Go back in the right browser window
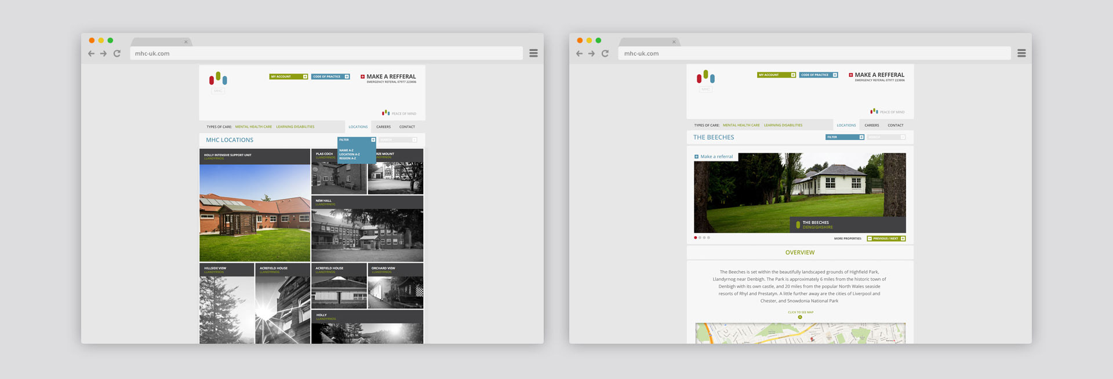Image resolution: width=1113 pixels, height=379 pixels. (x=579, y=53)
